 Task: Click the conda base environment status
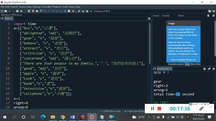134,111
